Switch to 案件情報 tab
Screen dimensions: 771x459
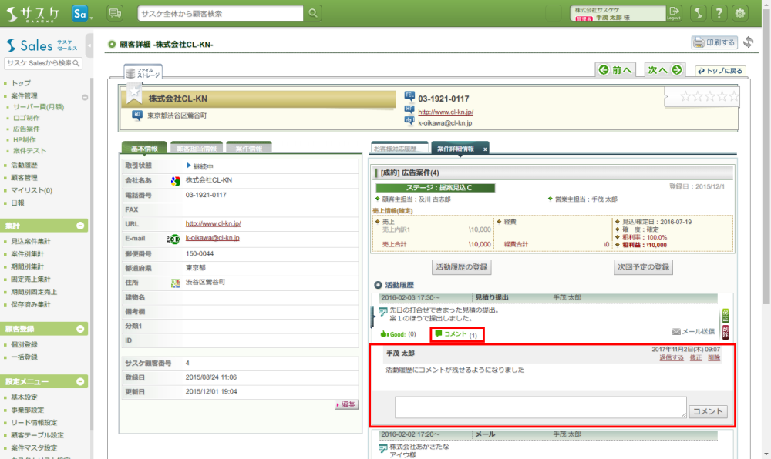pos(249,149)
